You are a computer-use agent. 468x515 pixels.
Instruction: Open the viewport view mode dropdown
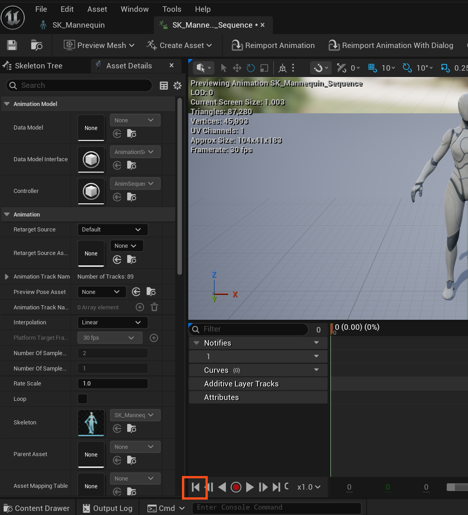(204, 68)
